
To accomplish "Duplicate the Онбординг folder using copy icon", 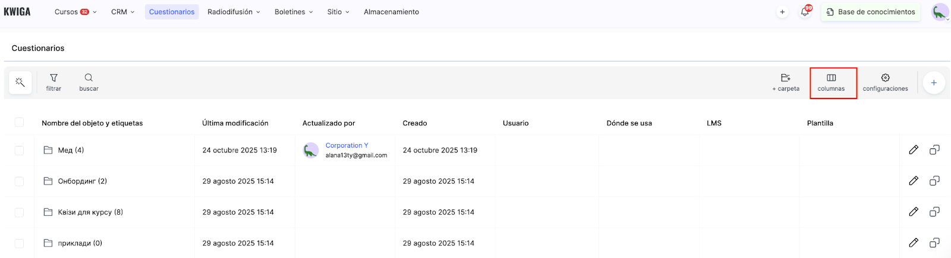I will coord(934,181).
